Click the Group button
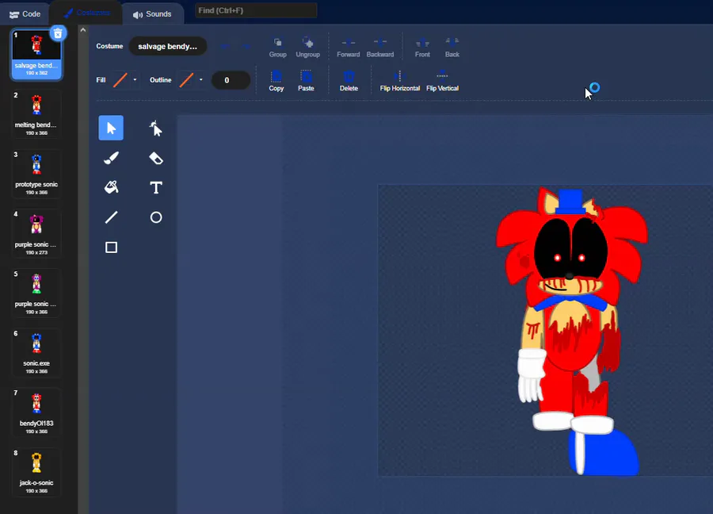This screenshot has height=514, width=713. (277, 48)
